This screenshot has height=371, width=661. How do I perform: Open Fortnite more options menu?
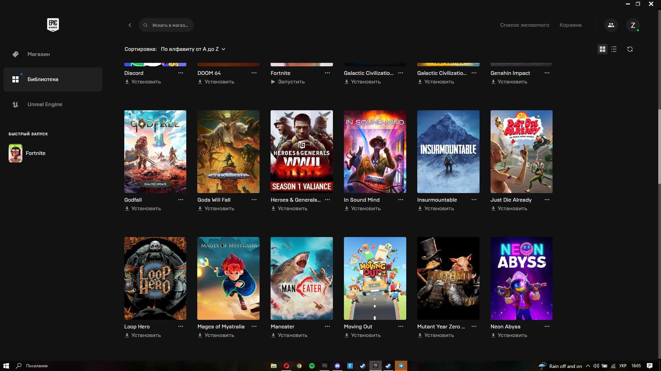pyautogui.click(x=327, y=73)
